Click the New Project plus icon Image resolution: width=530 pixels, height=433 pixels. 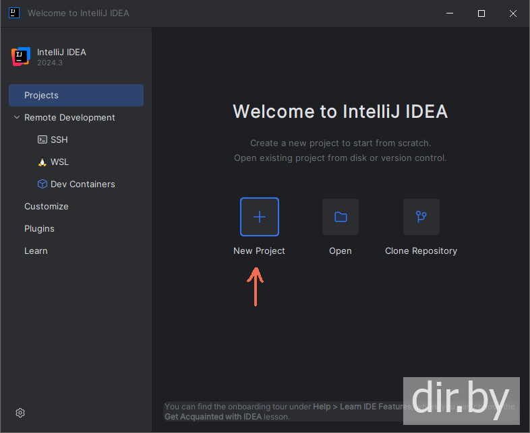259,217
